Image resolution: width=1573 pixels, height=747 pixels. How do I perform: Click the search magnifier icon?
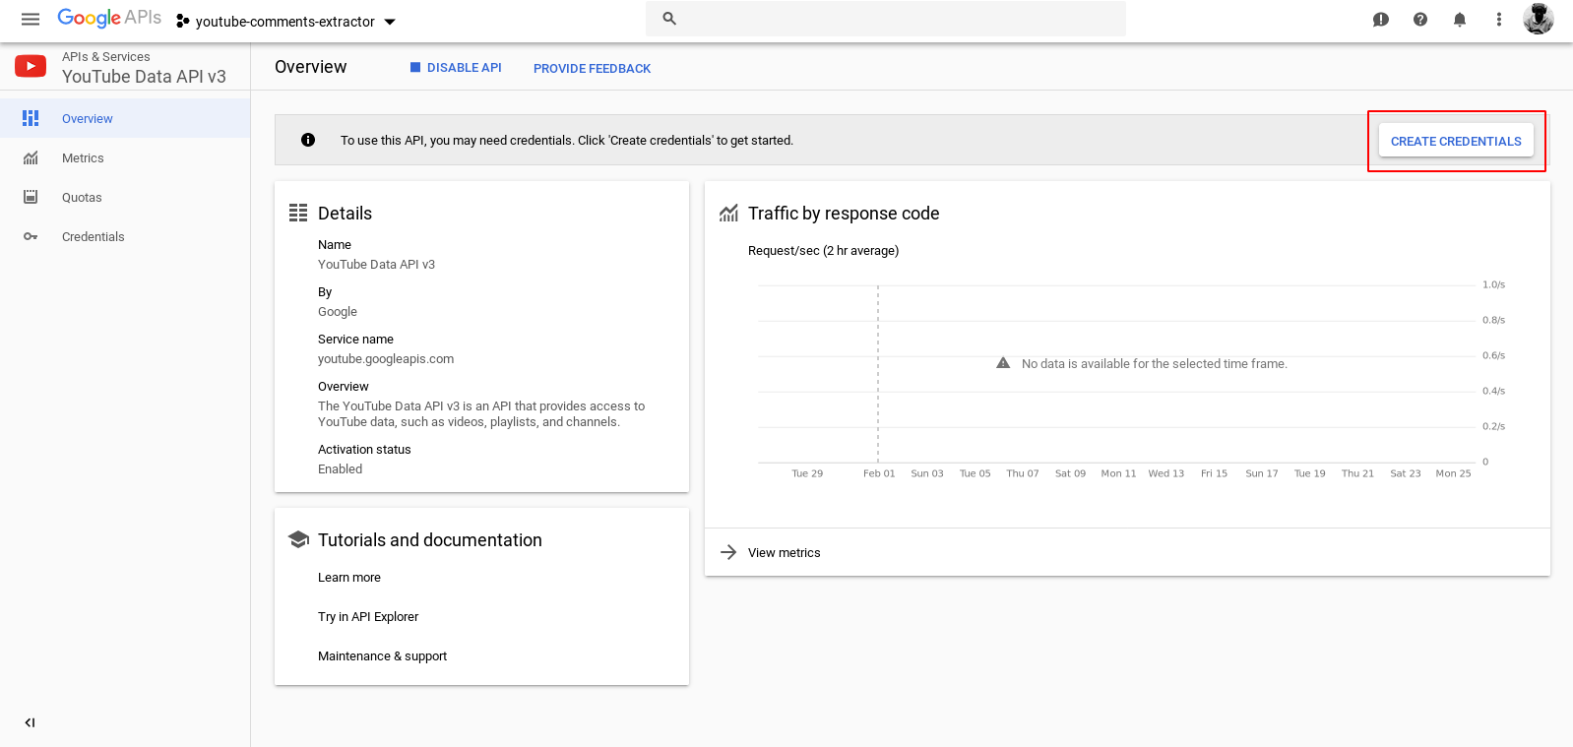669,19
